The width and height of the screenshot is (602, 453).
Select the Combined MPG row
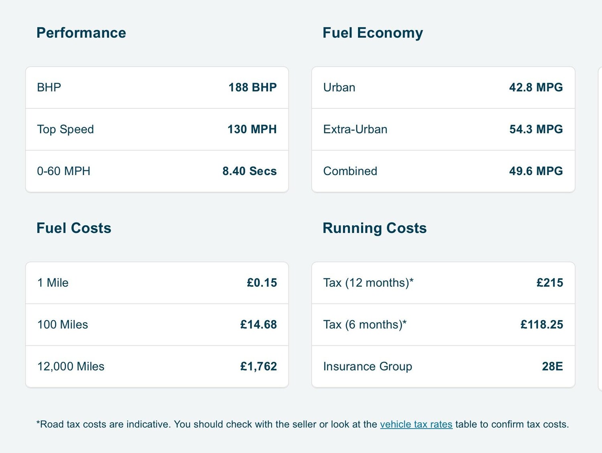click(443, 171)
